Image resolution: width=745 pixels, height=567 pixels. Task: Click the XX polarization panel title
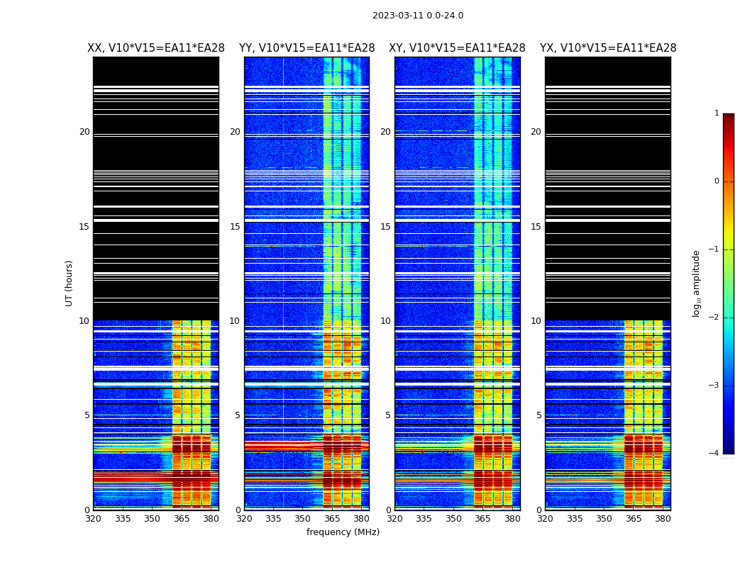(x=156, y=48)
